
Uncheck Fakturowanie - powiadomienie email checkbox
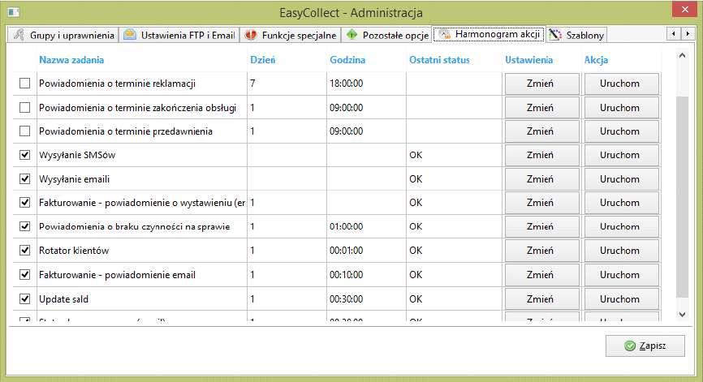point(24,274)
